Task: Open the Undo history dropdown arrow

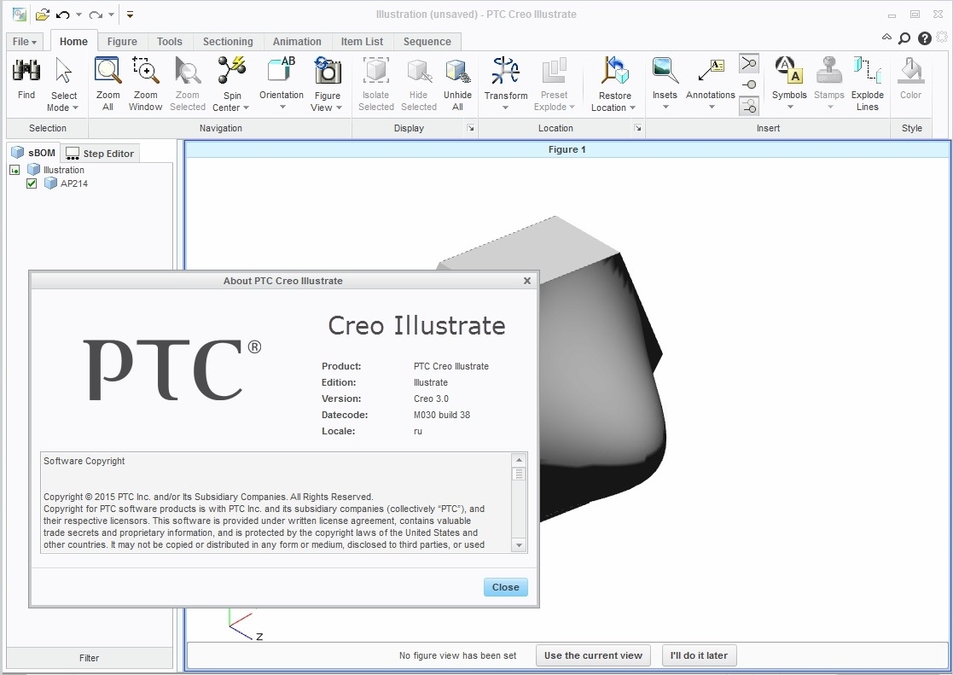Action: pyautogui.click(x=79, y=15)
